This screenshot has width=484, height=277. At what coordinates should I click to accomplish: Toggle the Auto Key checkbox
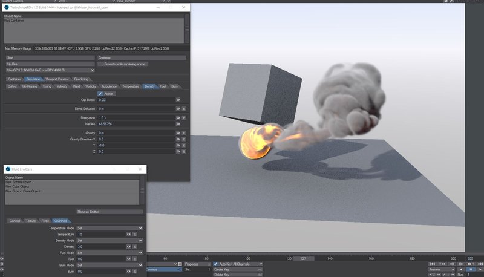click(x=215, y=264)
